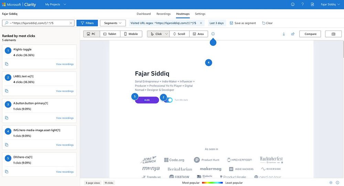Open the feedback smiley icon

(x=293, y=4)
